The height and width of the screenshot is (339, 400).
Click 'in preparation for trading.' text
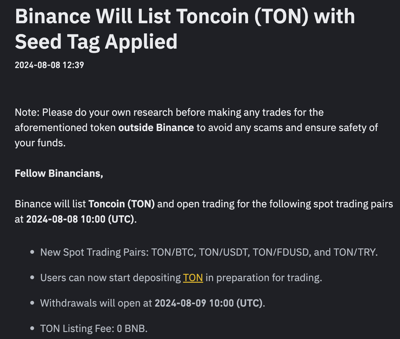[x=264, y=278]
